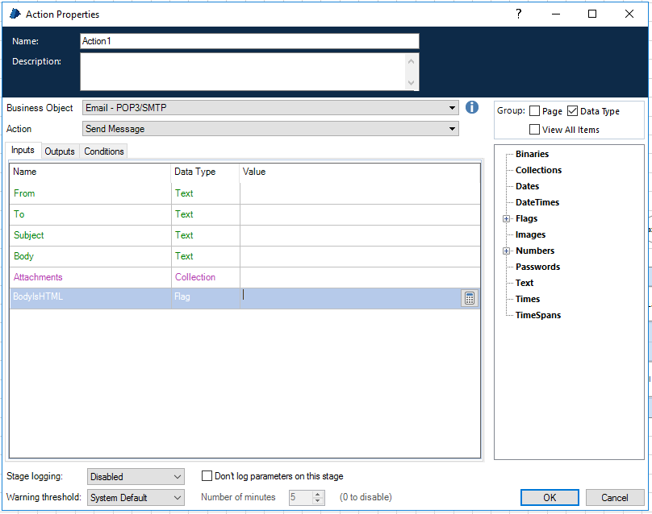This screenshot has height=514, width=652.
Task: Open the Business Object dropdown
Action: coord(270,108)
